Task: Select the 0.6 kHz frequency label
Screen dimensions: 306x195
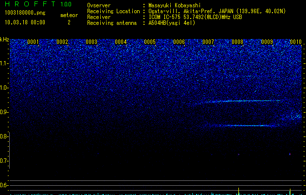Action: pos(3,185)
